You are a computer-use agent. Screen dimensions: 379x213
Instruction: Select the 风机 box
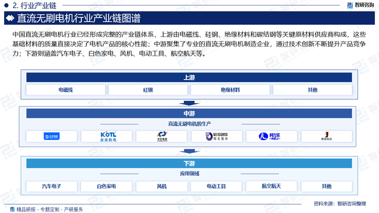pos(162,186)
